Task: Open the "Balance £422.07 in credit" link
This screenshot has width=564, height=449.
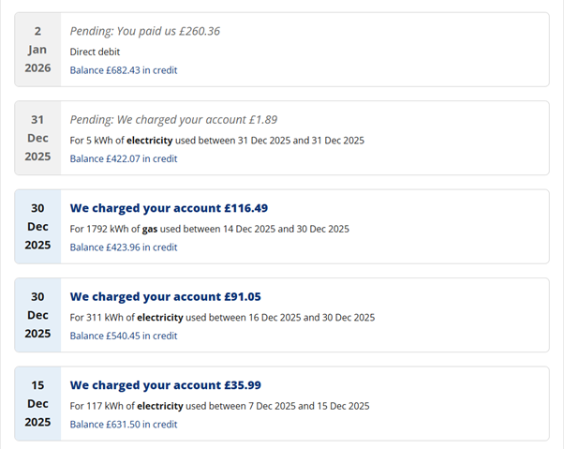Action: [x=124, y=158]
